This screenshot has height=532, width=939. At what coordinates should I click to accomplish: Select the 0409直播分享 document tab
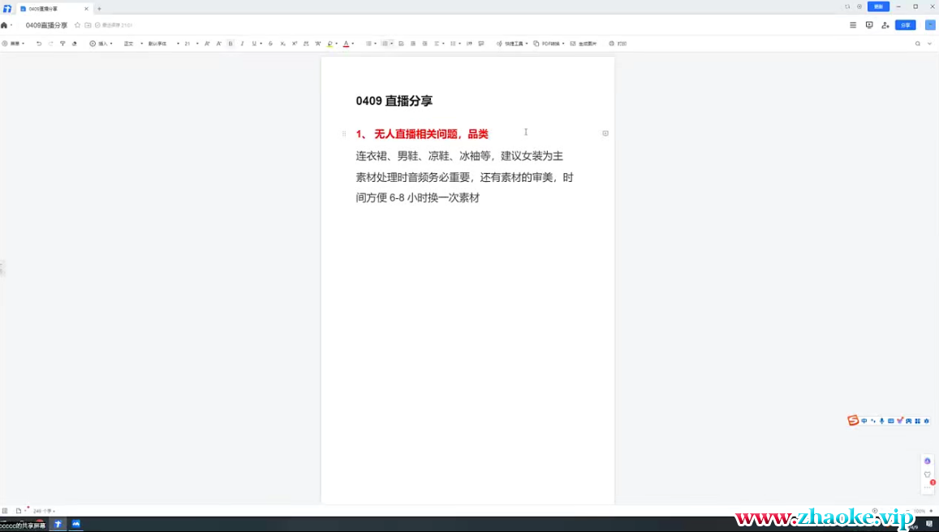49,8
